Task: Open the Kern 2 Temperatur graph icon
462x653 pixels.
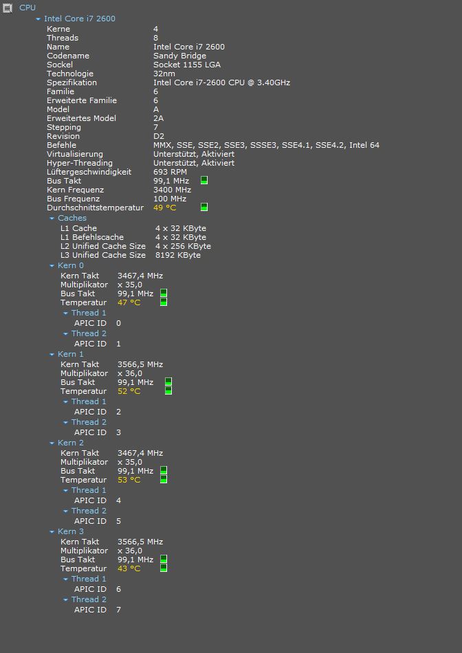Action: (164, 479)
